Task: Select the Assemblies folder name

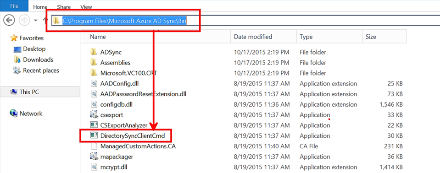Action: click(115, 63)
